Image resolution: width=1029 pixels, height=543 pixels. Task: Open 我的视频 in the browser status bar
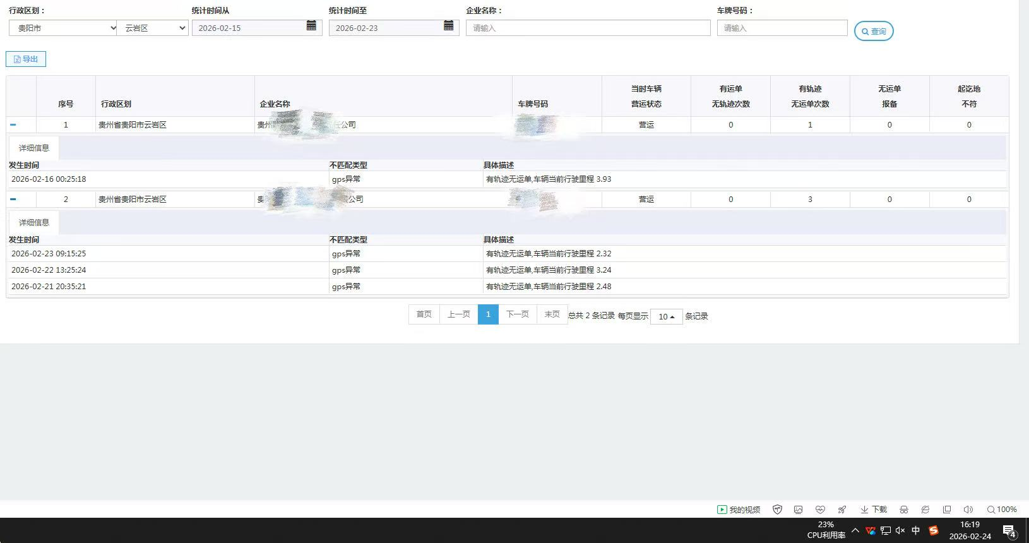739,510
